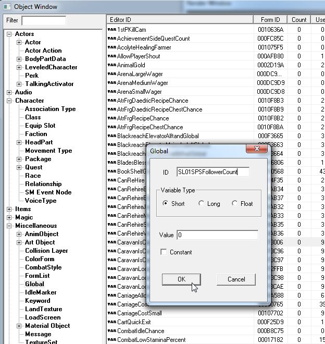Select the Global tree item
Viewport: 325px width, 344px height.
[35, 284]
